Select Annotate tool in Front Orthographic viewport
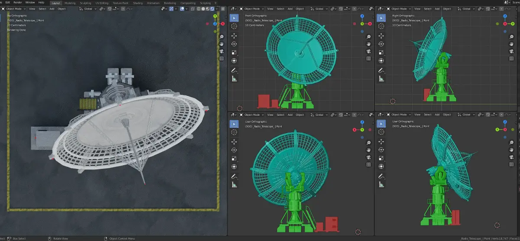This screenshot has width=520, height=241. click(x=234, y=70)
